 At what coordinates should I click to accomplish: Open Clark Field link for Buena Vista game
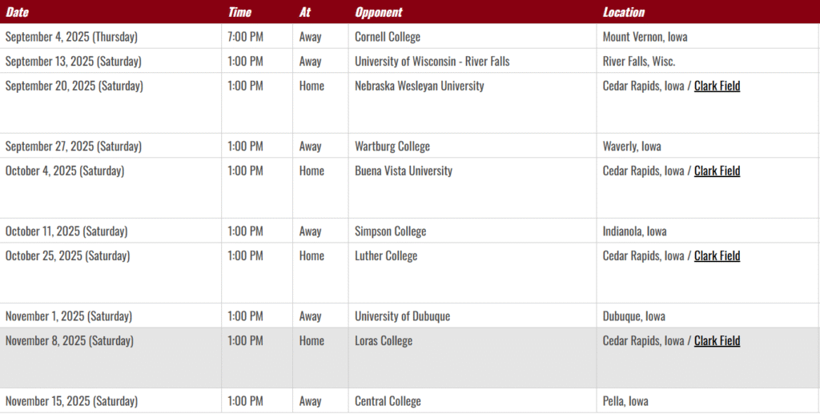717,171
